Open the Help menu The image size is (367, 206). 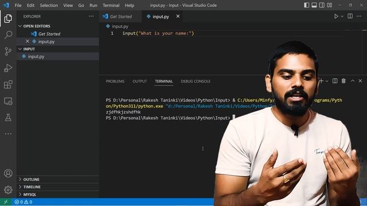pos(130,5)
